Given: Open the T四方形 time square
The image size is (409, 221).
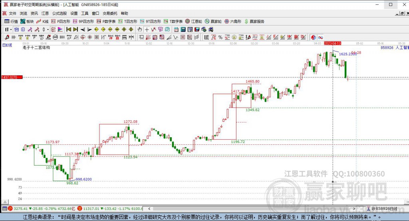Looking at the screenshot, I should click(128, 22).
